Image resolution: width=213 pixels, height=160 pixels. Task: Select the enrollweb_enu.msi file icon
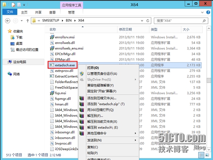point(52,48)
